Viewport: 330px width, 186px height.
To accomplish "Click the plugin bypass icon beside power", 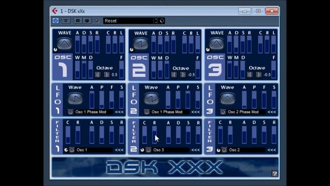I will (66, 21).
